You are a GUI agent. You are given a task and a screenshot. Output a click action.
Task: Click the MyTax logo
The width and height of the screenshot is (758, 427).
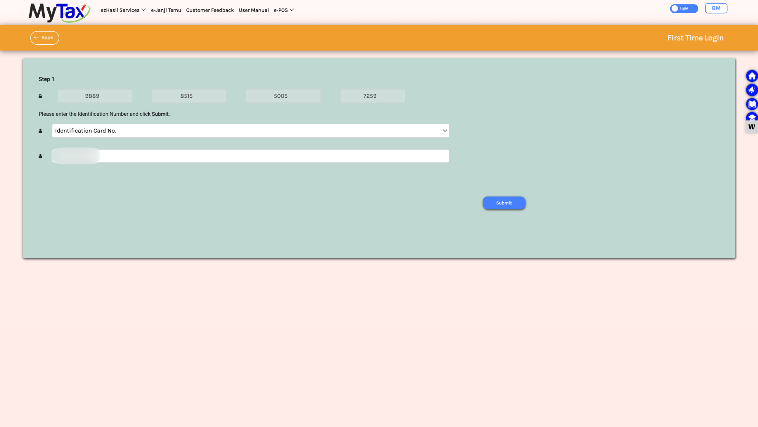pos(59,12)
